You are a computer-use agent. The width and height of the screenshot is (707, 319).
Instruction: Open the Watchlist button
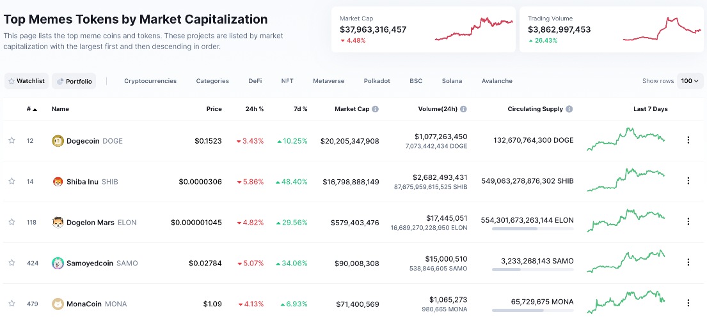27,81
